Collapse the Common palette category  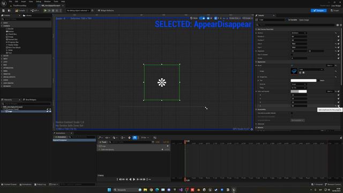pyautogui.click(x=2, y=26)
